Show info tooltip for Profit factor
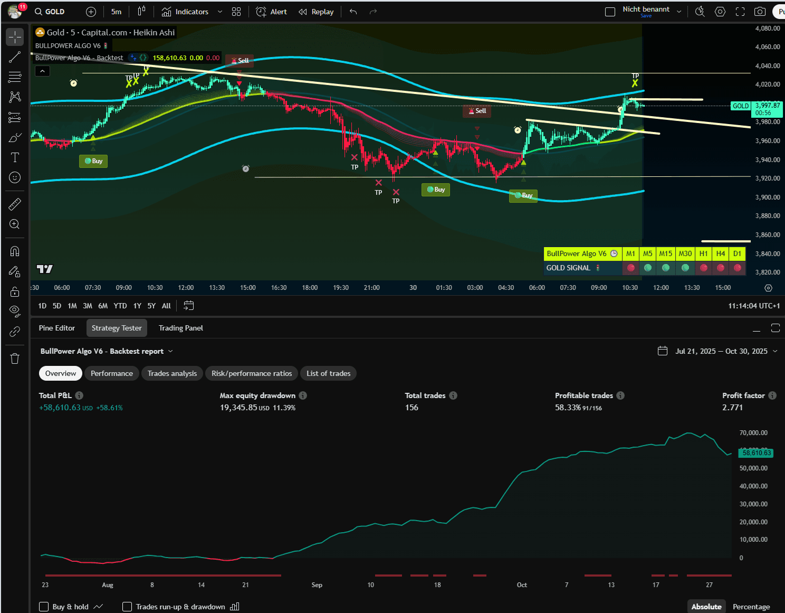The height and width of the screenshot is (613, 785). pyautogui.click(x=772, y=395)
